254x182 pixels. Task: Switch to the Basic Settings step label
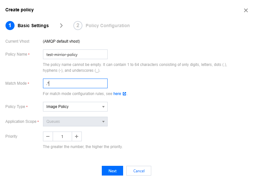click(33, 26)
